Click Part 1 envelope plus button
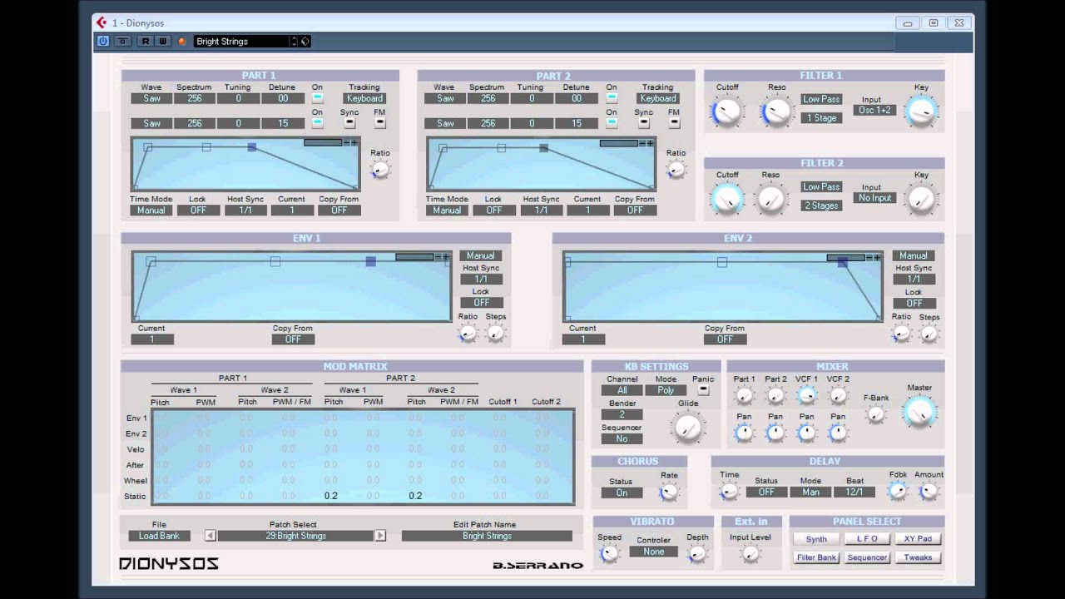Viewport: 1065px width, 599px height. pos(355,143)
